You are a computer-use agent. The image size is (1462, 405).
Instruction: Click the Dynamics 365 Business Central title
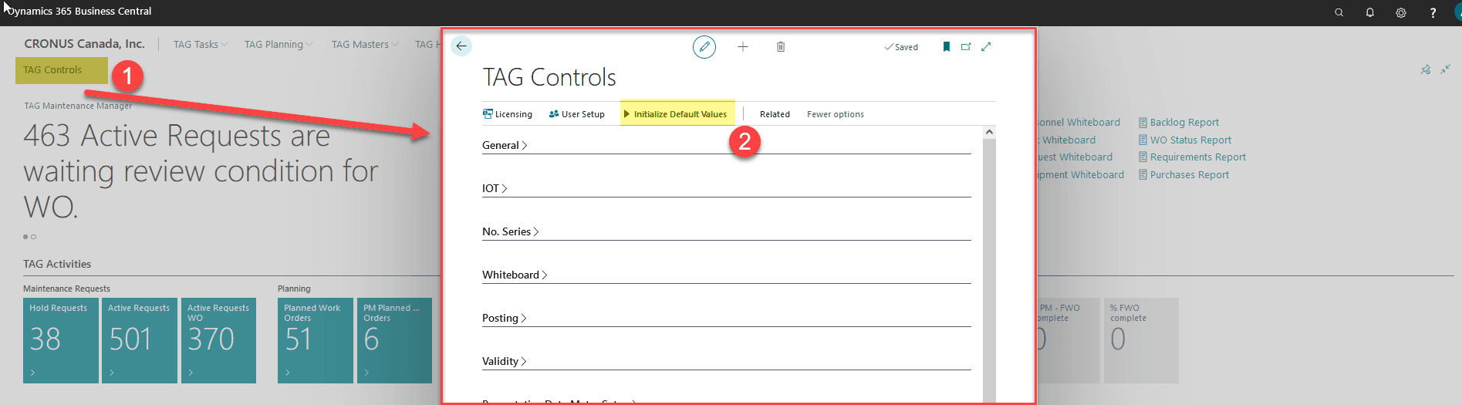79,12
